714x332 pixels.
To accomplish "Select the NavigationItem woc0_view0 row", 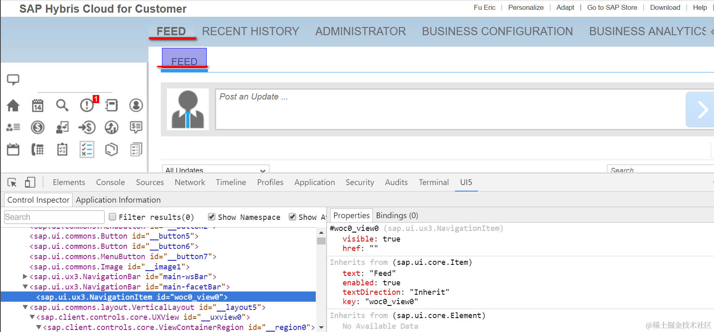I will 158,297.
